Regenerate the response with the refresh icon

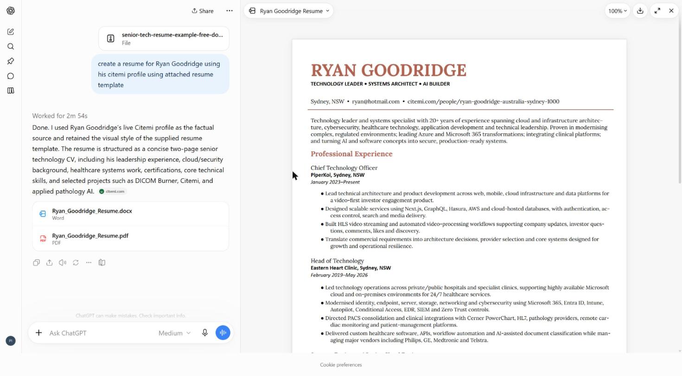(76, 263)
